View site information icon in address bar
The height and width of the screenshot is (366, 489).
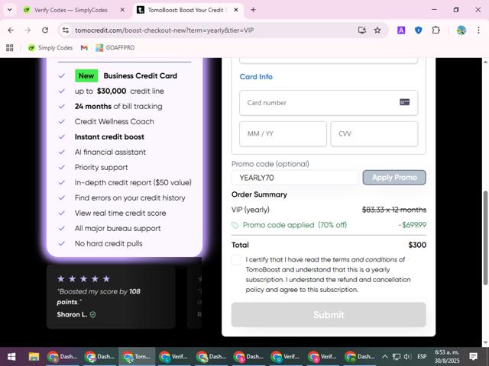click(x=66, y=30)
